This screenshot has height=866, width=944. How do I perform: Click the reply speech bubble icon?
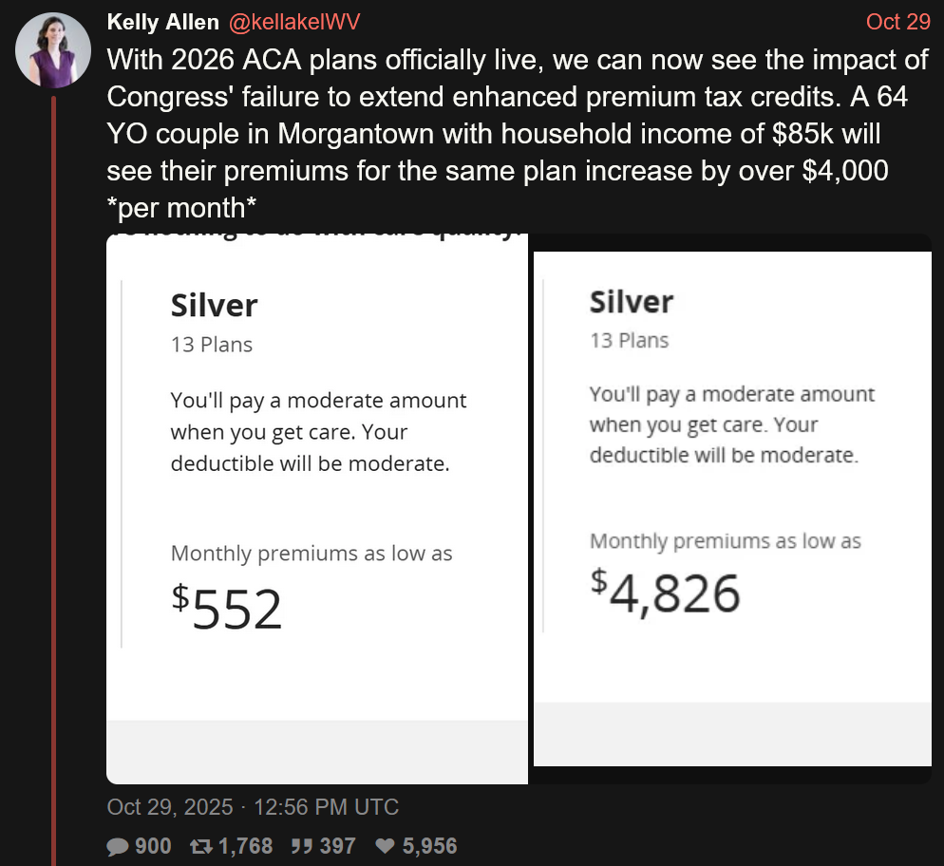pyautogui.click(x=118, y=845)
